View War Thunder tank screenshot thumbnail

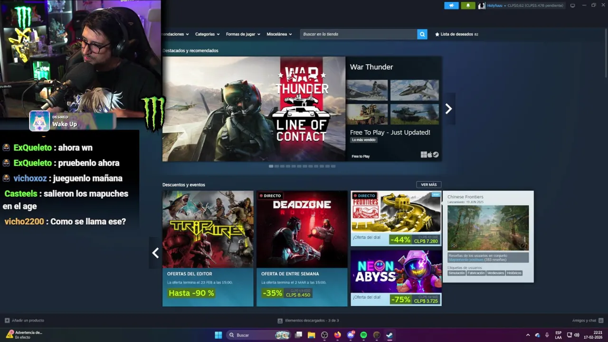pos(415,114)
